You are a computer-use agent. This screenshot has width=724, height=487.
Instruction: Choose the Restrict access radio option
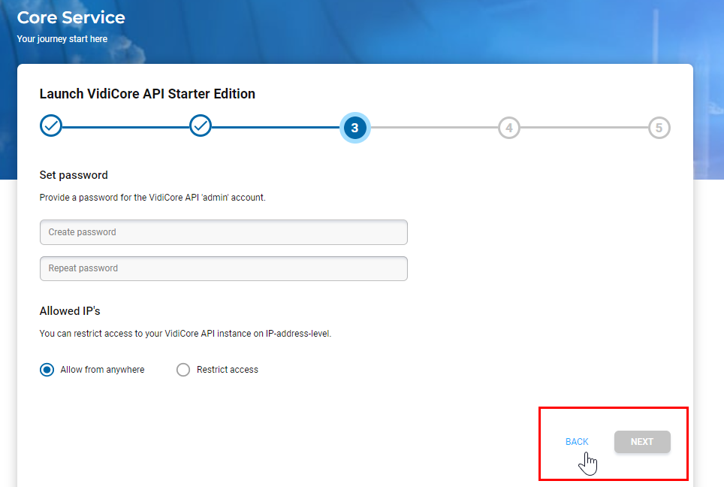tap(183, 370)
